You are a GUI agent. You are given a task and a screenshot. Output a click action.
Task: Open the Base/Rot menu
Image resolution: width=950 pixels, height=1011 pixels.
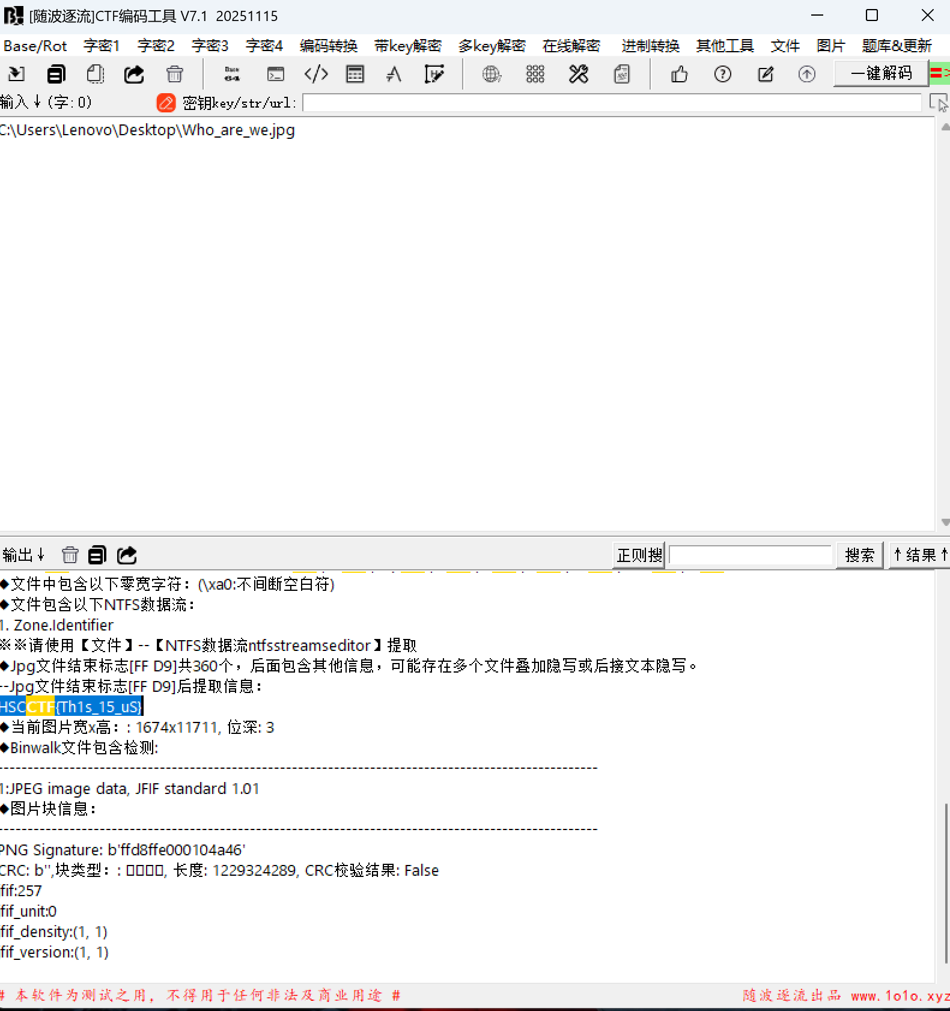35,46
